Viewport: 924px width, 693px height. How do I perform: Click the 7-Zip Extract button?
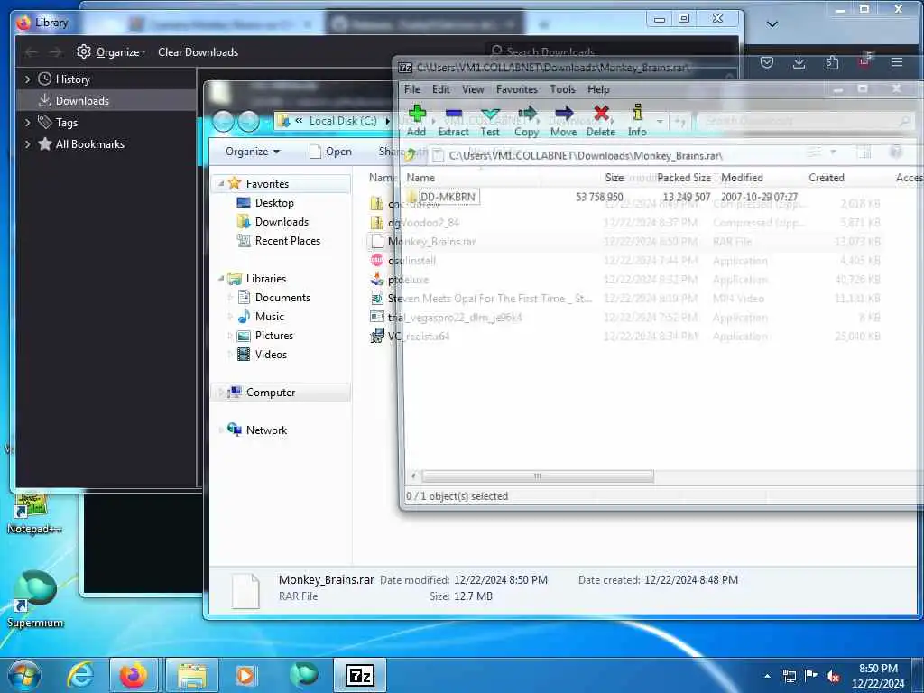pos(453,121)
